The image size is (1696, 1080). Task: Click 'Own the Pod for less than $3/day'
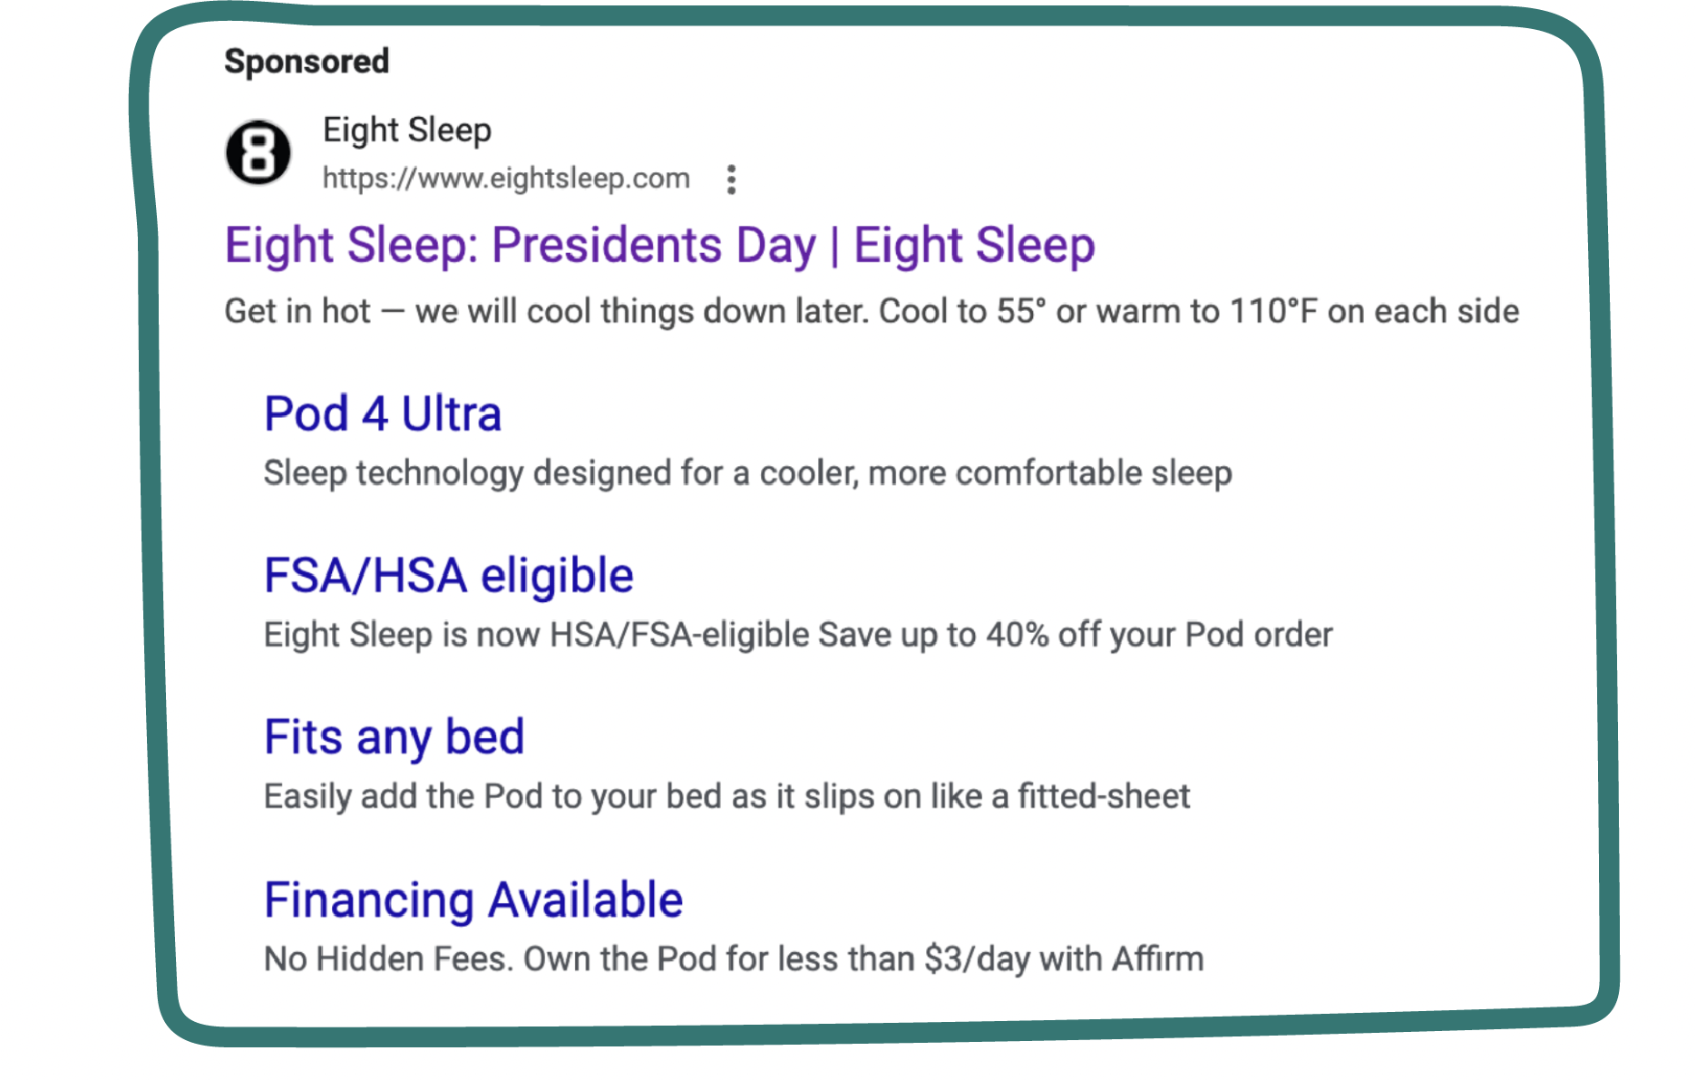click(776, 959)
